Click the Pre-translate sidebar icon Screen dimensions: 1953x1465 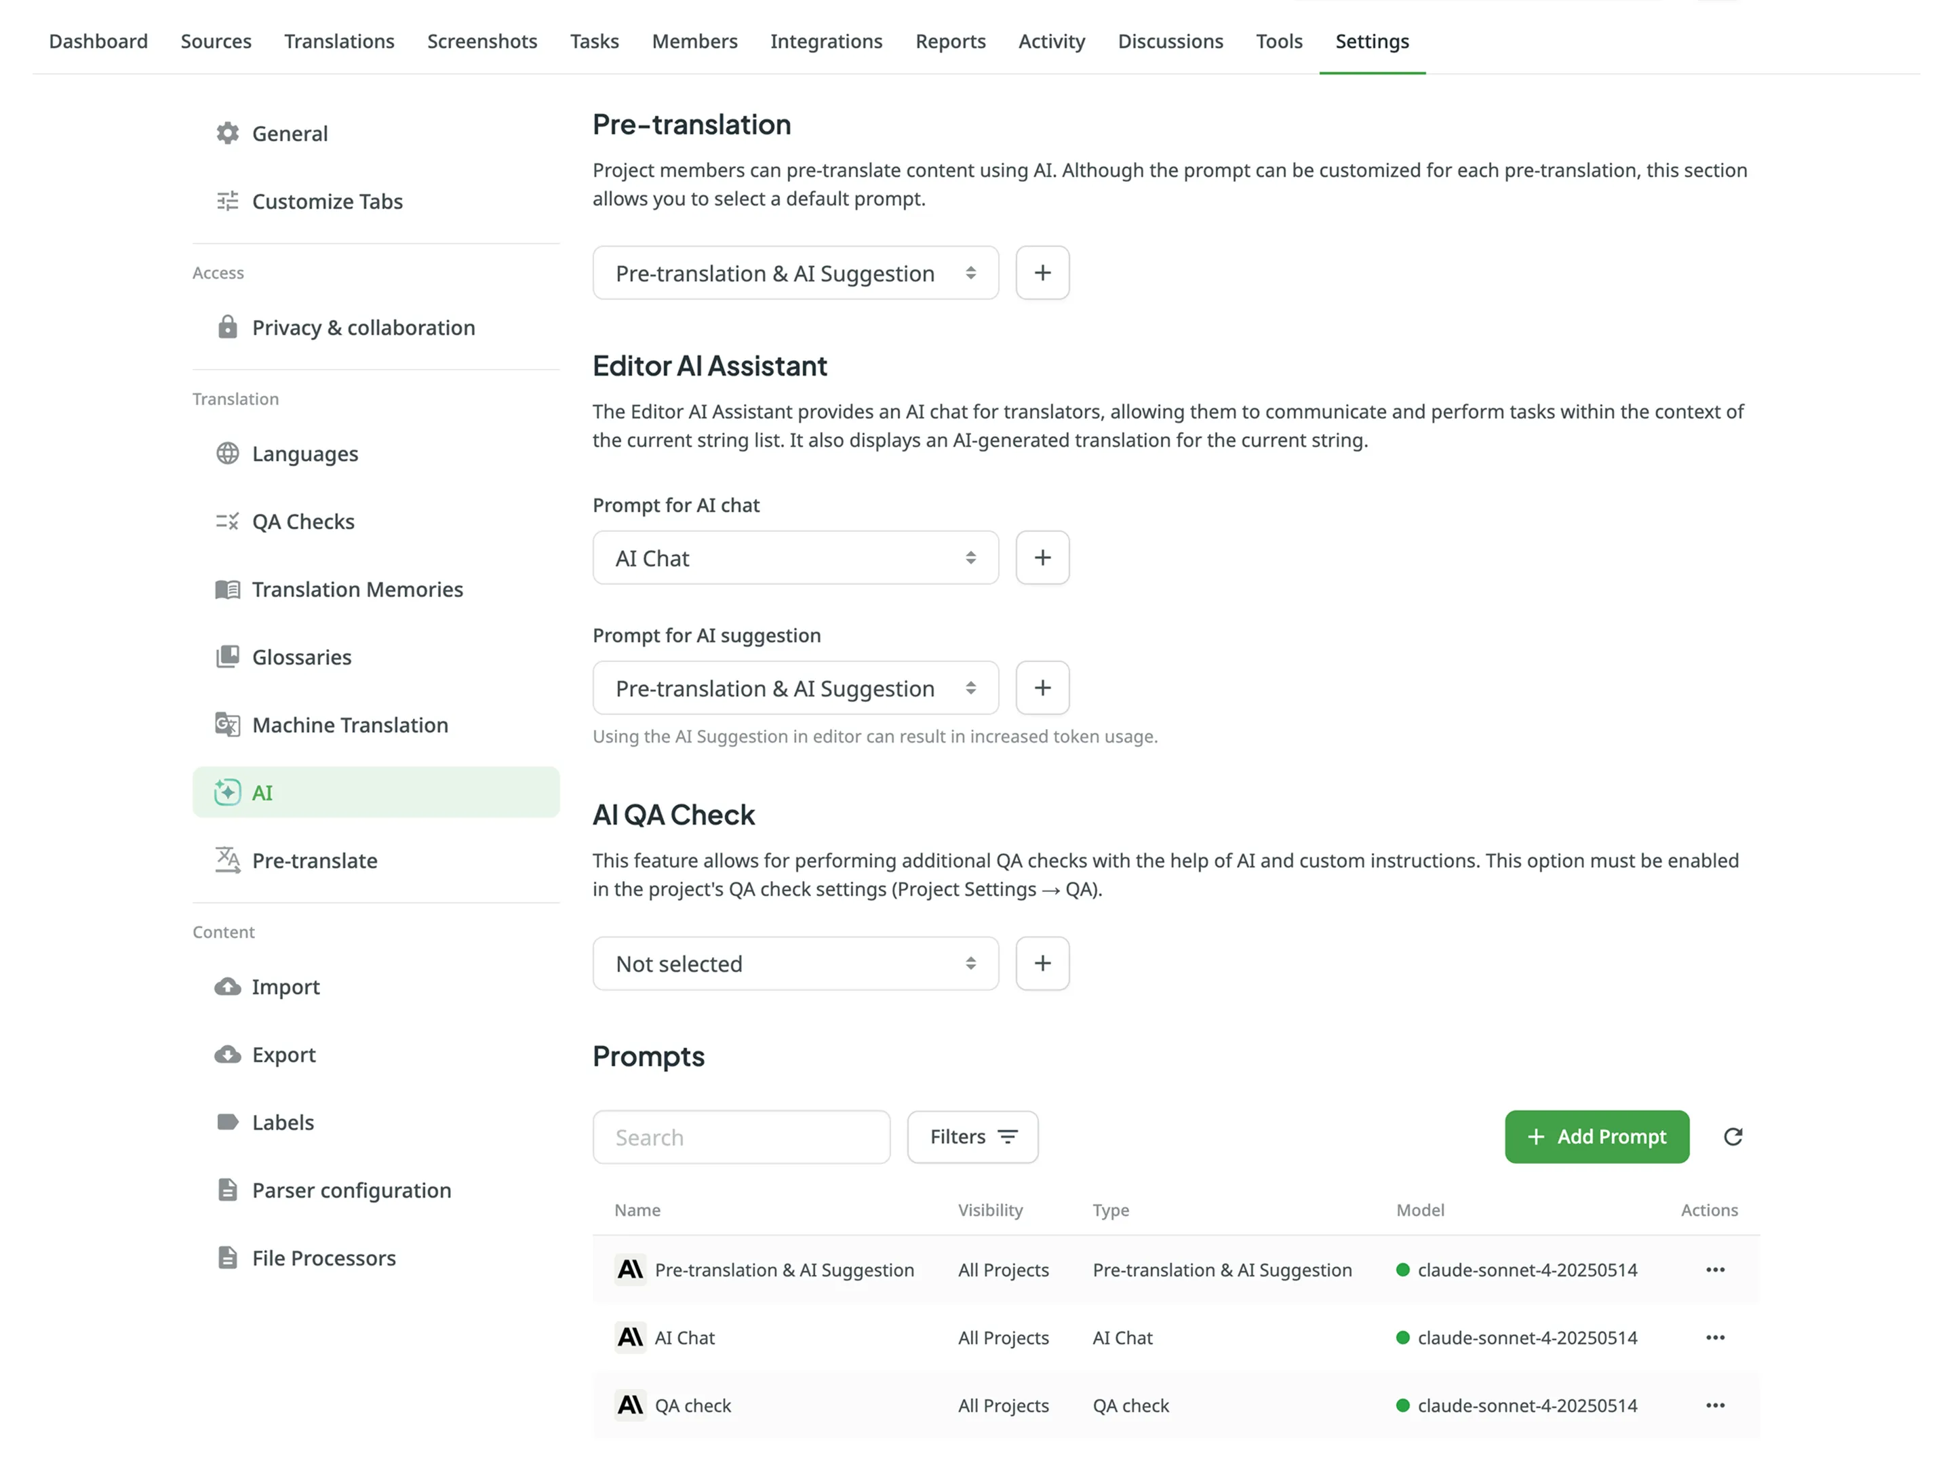click(227, 860)
